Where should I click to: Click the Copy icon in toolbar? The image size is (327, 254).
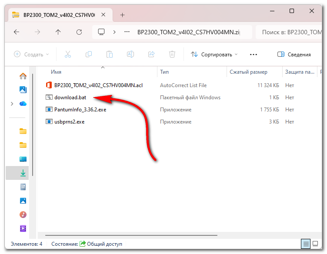(89, 55)
